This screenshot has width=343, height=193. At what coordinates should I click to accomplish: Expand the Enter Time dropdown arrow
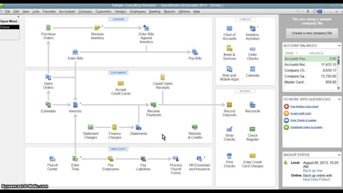tap(80, 157)
